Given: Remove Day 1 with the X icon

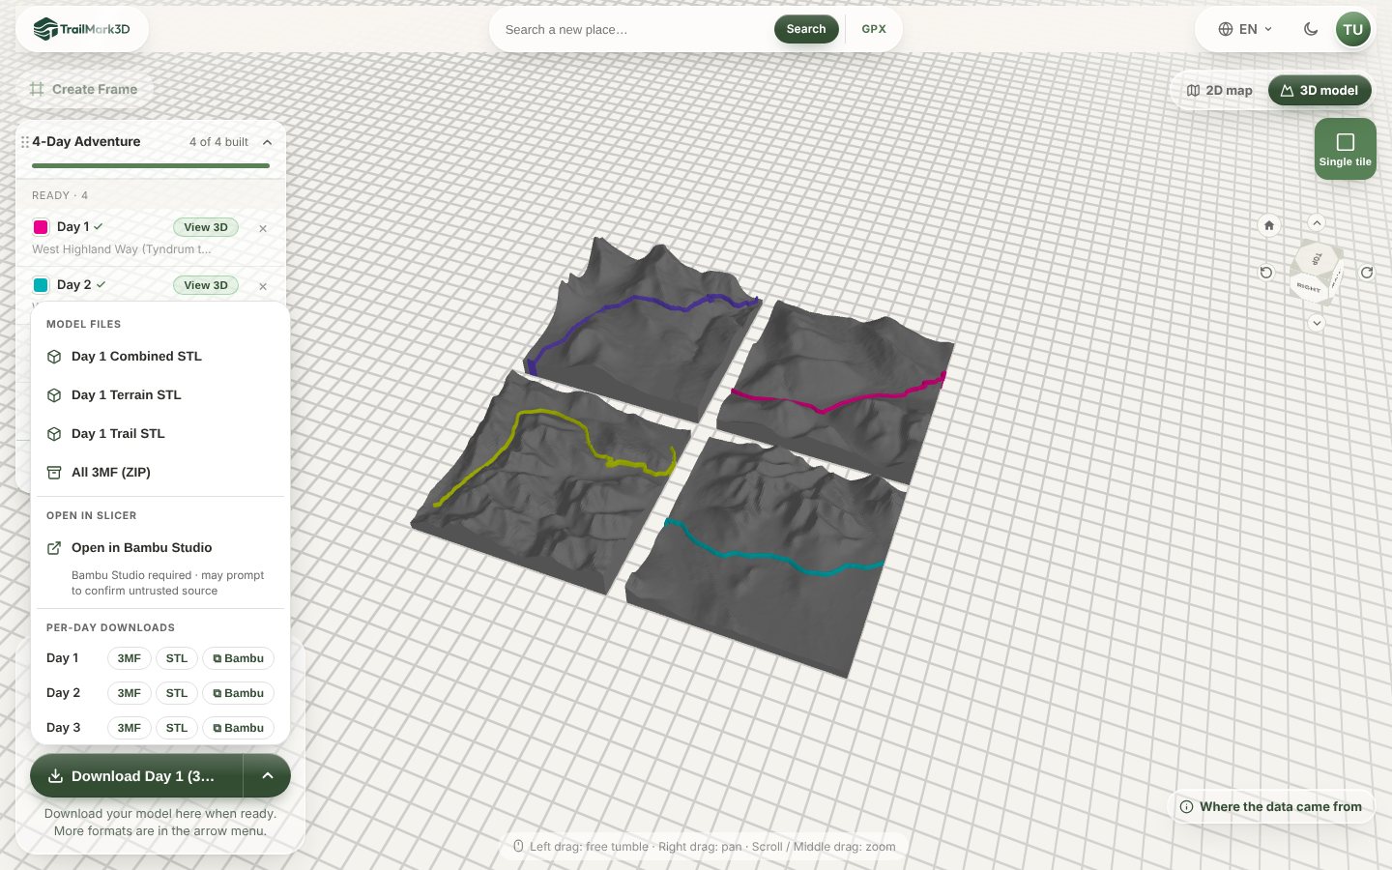Looking at the screenshot, I should pyautogui.click(x=263, y=228).
